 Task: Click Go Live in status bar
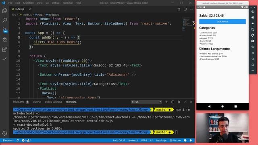[x=175, y=141]
